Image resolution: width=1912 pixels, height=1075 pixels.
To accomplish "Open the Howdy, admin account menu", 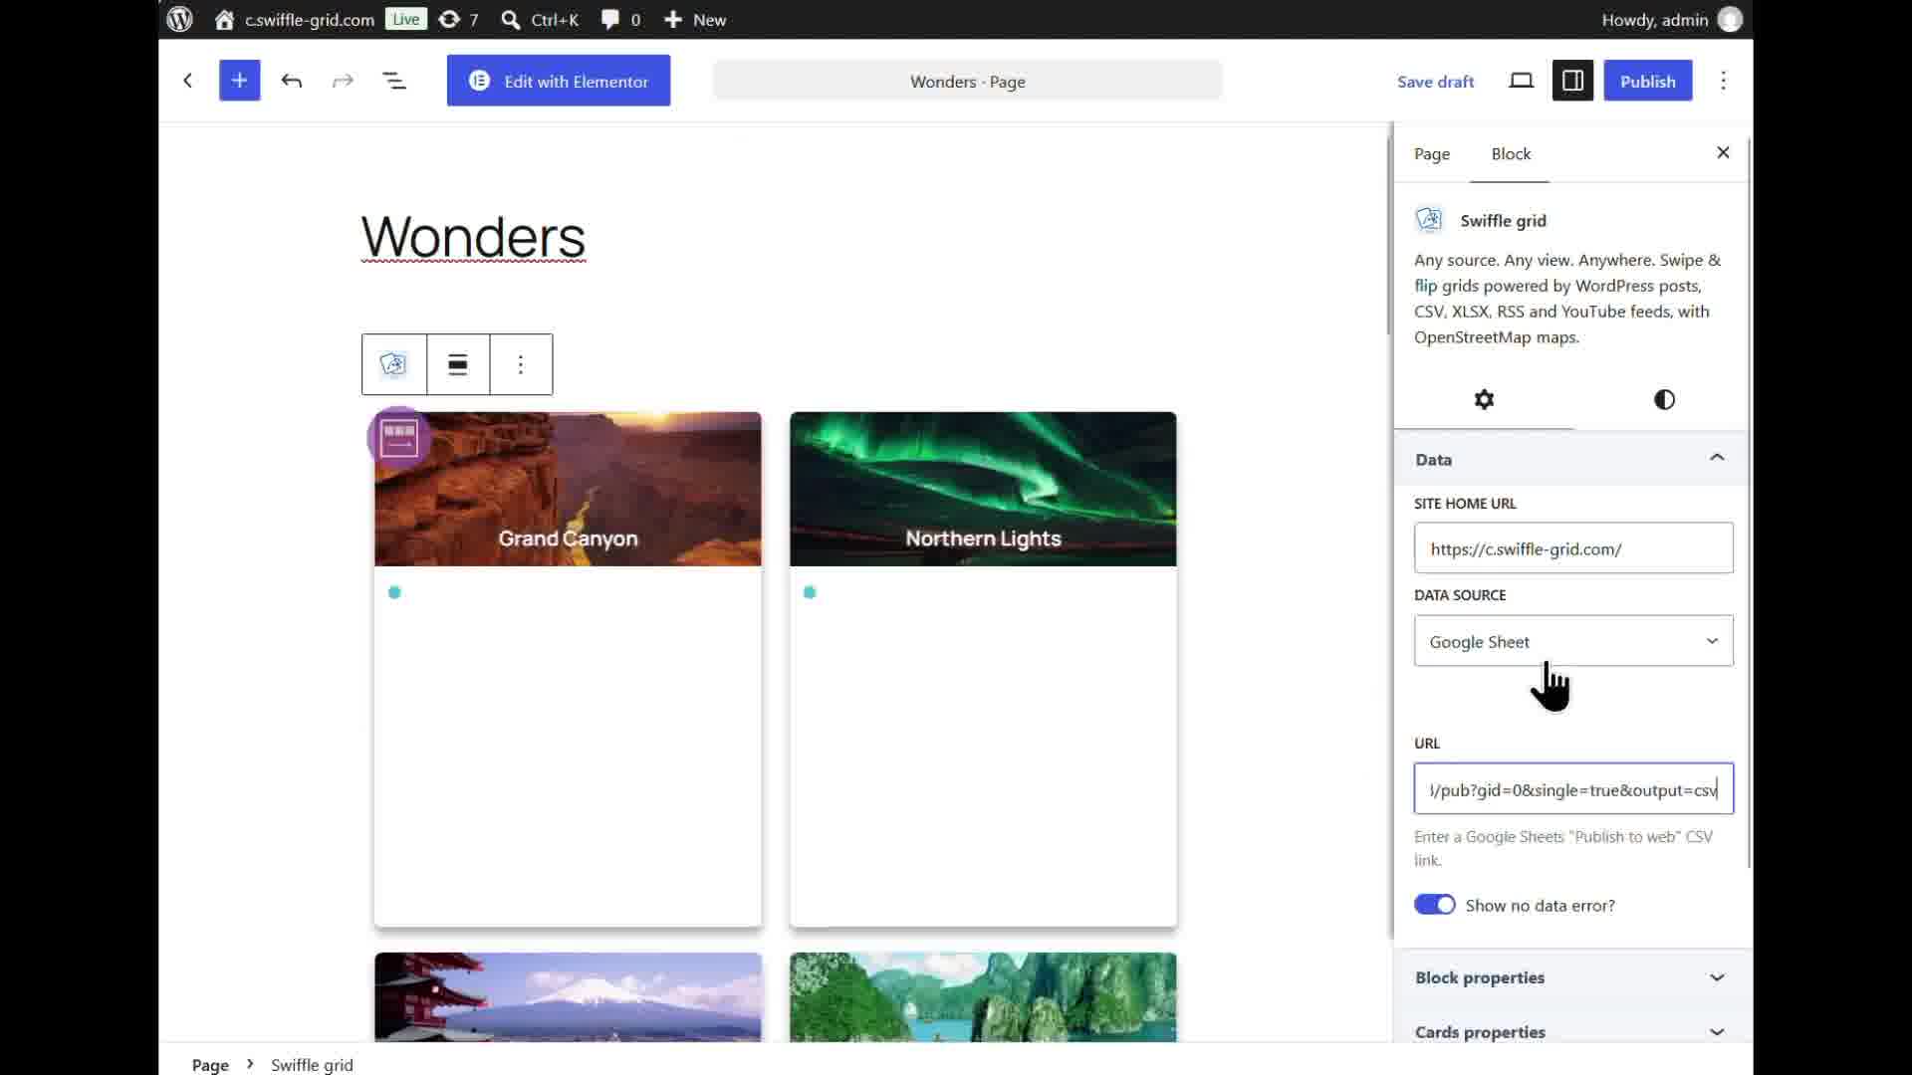I will click(x=1672, y=20).
